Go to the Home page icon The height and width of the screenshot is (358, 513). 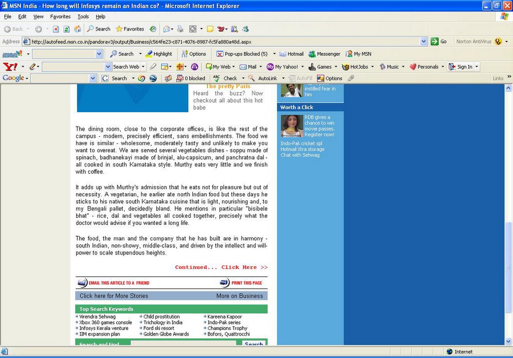(x=78, y=29)
